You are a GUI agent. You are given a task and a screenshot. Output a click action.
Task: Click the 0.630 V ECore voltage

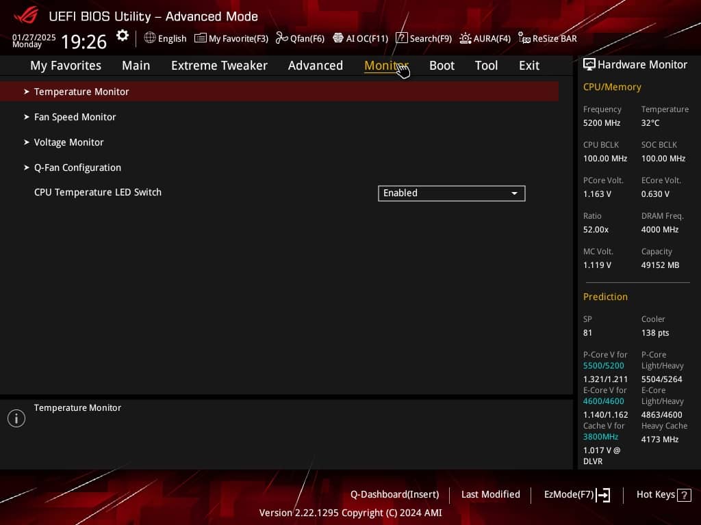tap(655, 194)
